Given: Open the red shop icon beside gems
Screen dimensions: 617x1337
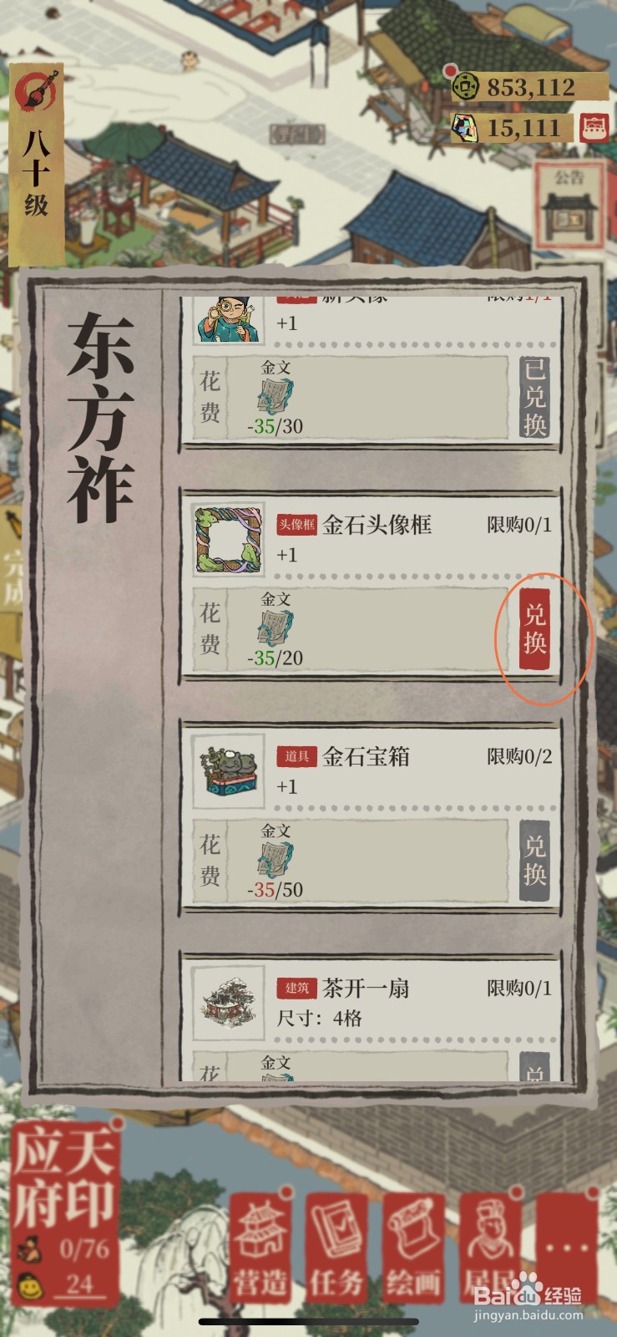Looking at the screenshot, I should click(594, 128).
